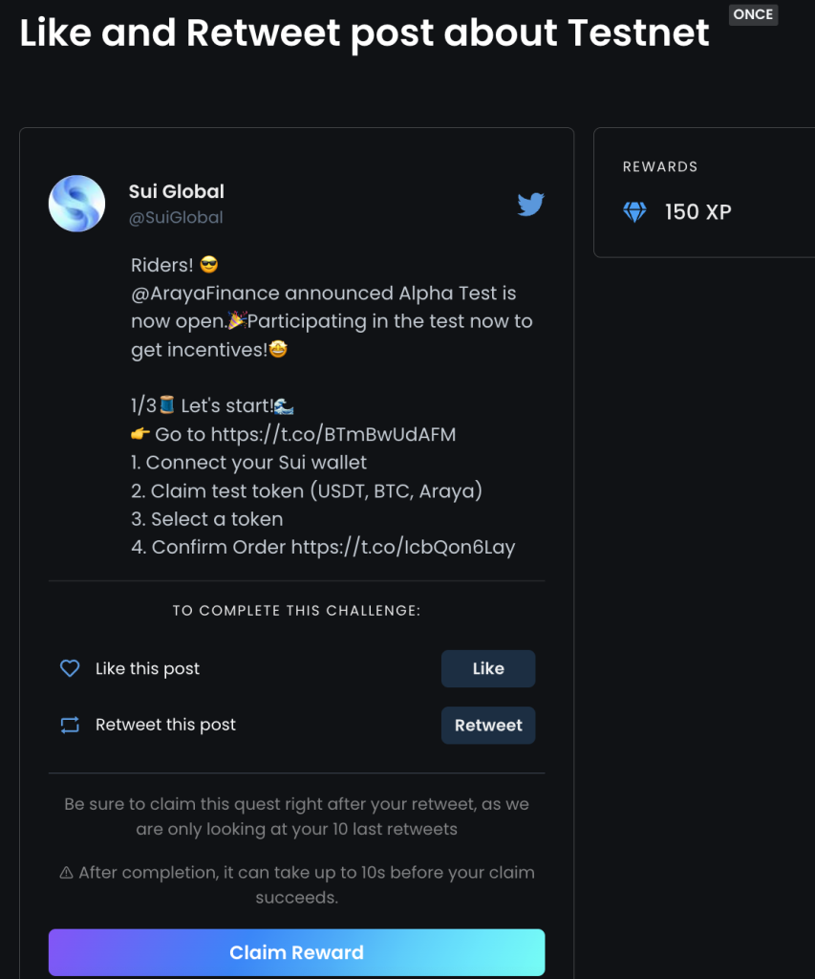Image resolution: width=815 pixels, height=979 pixels.
Task: Click the Retweet this post label
Action: coord(165,725)
